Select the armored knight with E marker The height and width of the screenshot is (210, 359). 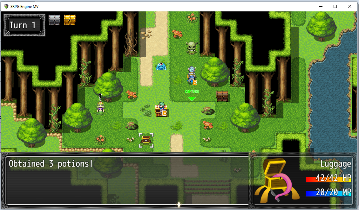(x=192, y=76)
